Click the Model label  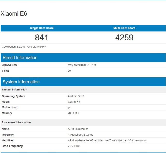tap(6, 102)
